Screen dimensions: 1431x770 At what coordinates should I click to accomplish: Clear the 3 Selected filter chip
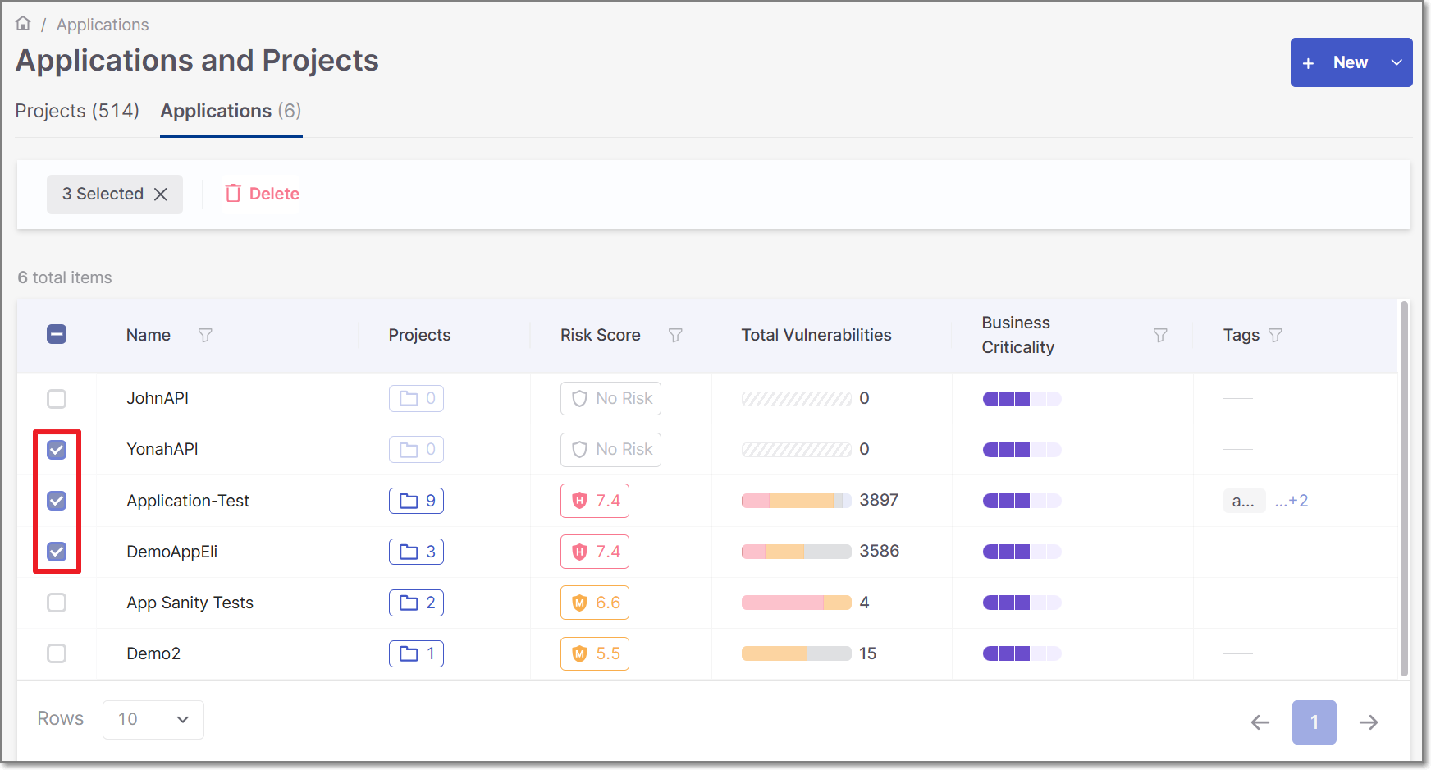click(x=161, y=194)
